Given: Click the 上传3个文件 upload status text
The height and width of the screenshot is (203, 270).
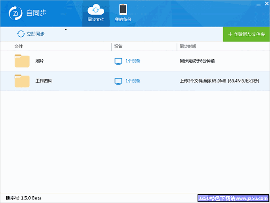Looking at the screenshot, I should (x=219, y=81).
